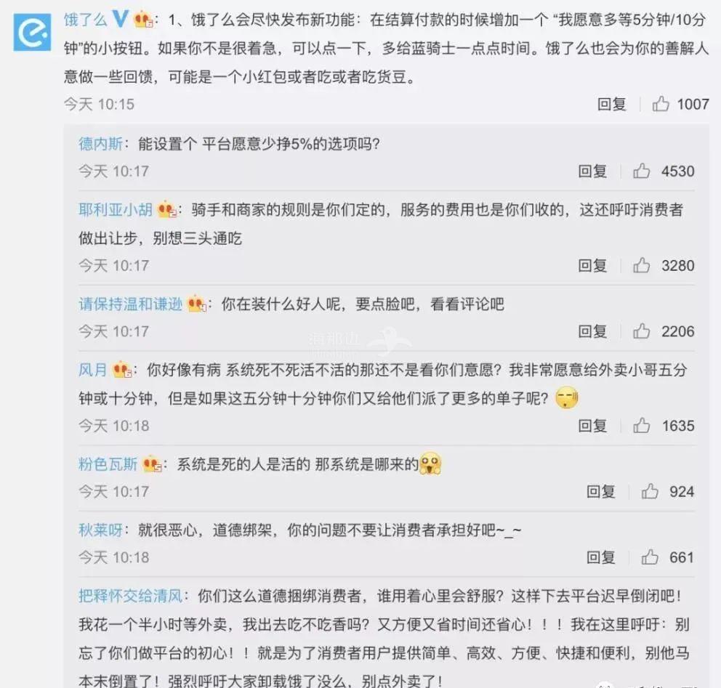Like 德内斯's comment with 4530 likes
721x688 pixels.
click(642, 171)
